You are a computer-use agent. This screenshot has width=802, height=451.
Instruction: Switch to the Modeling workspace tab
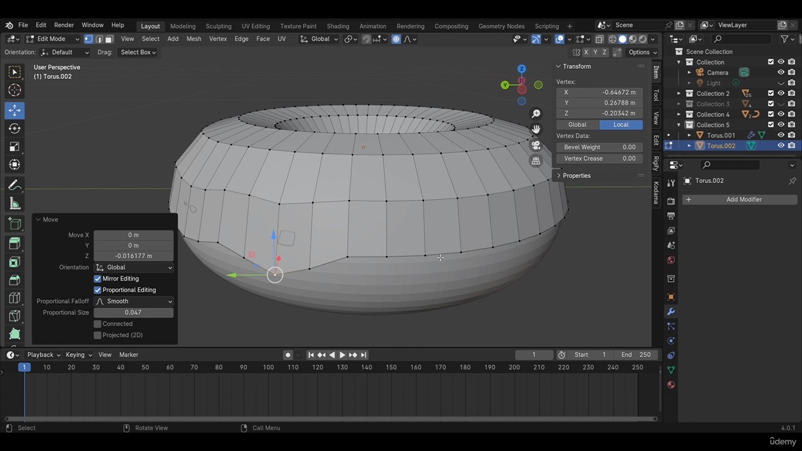pos(182,26)
